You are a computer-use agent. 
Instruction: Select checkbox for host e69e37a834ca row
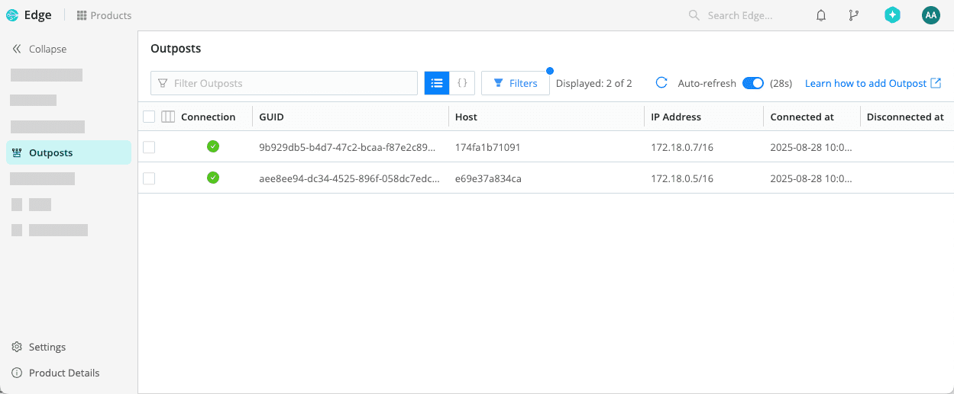(x=149, y=178)
